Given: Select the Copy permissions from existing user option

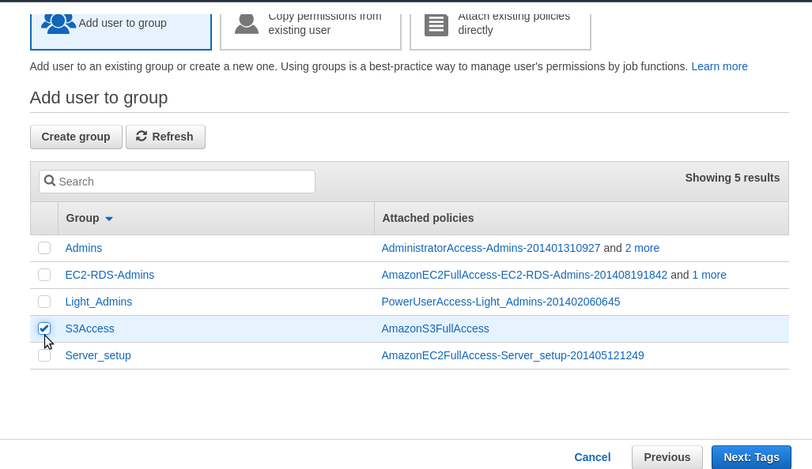Looking at the screenshot, I should (x=310, y=32).
